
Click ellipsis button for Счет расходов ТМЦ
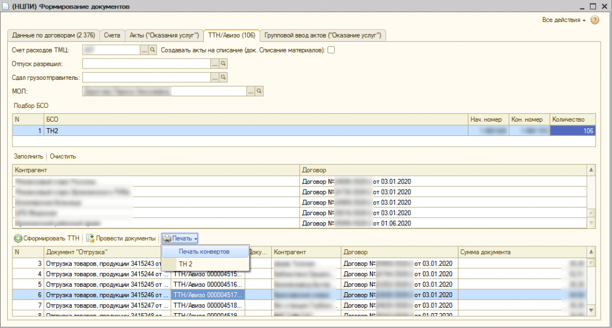[144, 50]
